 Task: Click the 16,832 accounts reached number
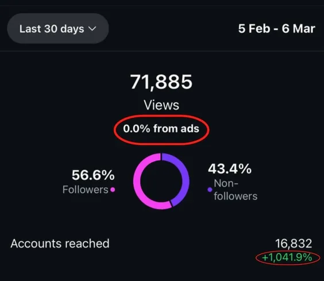click(294, 244)
